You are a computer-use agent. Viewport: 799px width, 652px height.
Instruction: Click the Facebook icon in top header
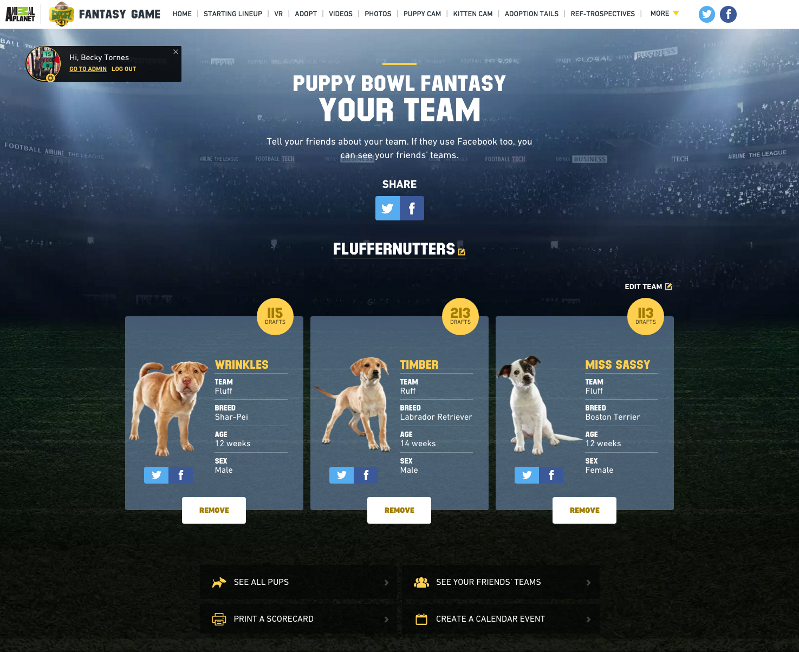click(x=728, y=14)
